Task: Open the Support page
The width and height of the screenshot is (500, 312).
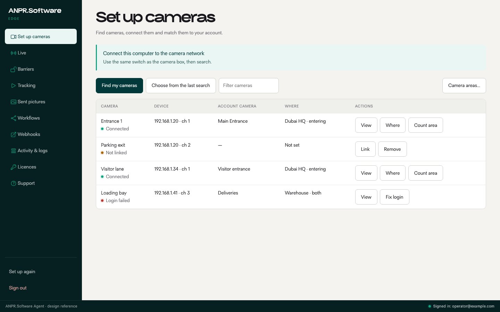Action: [x=41, y=183]
